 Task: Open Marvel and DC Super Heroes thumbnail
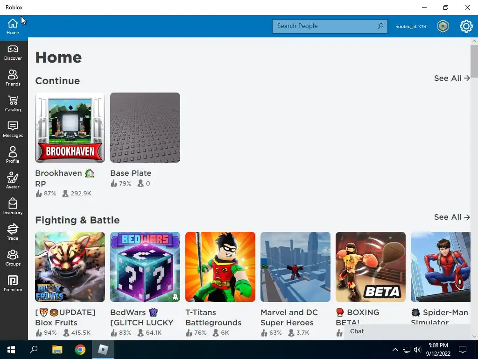coord(295,267)
